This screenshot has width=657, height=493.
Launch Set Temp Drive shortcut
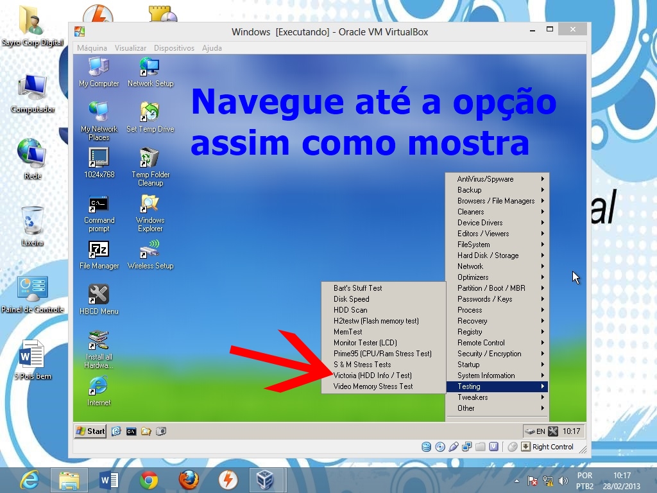click(150, 117)
